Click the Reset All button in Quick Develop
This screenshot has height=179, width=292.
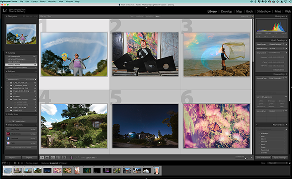pos(279,70)
